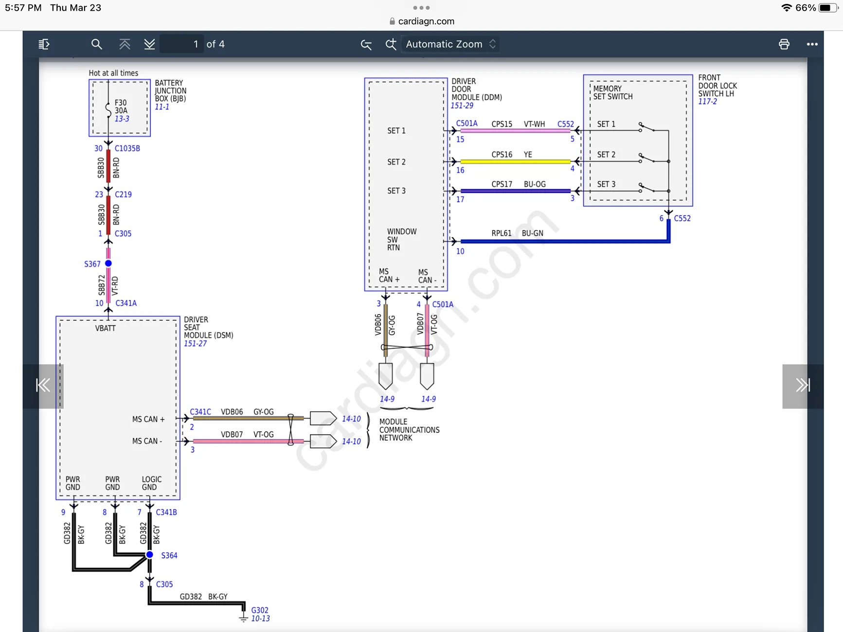
Task: Check the battery status icon
Action: pos(828,8)
